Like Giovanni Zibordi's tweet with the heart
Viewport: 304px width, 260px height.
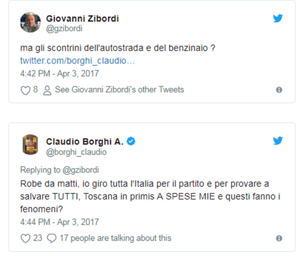(25, 90)
